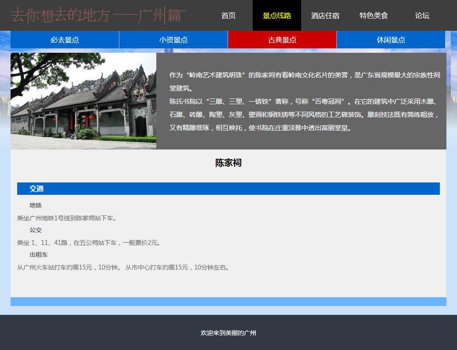Viewport: 457px width, 350px height.
Task: Open the 景点线路 navigation menu
Action: (277, 16)
